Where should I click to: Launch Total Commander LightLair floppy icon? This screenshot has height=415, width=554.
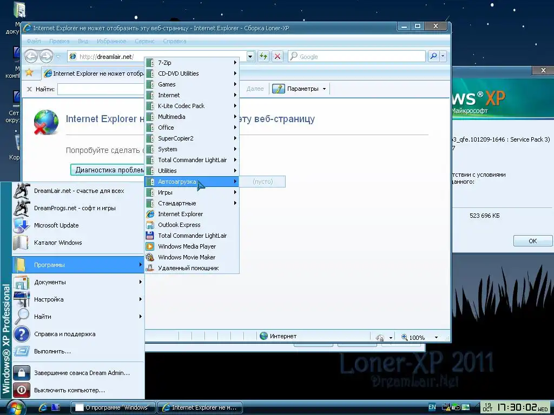click(150, 236)
